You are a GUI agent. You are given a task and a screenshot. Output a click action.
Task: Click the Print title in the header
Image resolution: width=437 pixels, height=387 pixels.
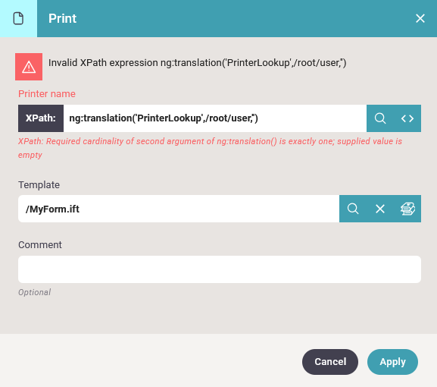[x=62, y=18]
